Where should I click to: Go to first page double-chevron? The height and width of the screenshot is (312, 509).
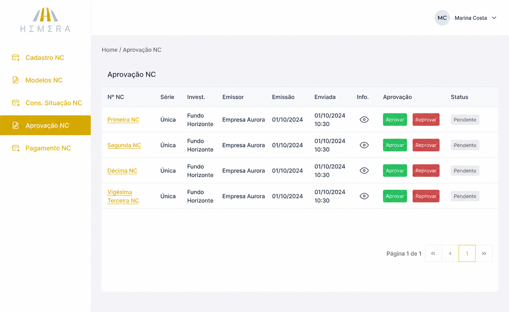click(433, 253)
